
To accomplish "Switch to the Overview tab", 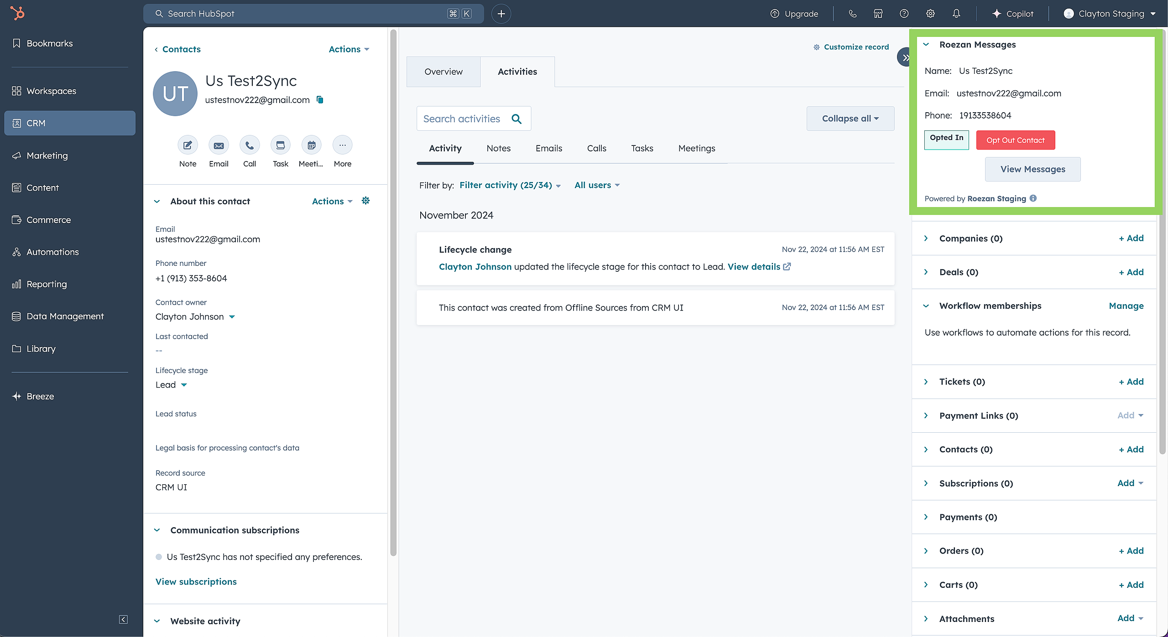I will [x=443, y=72].
